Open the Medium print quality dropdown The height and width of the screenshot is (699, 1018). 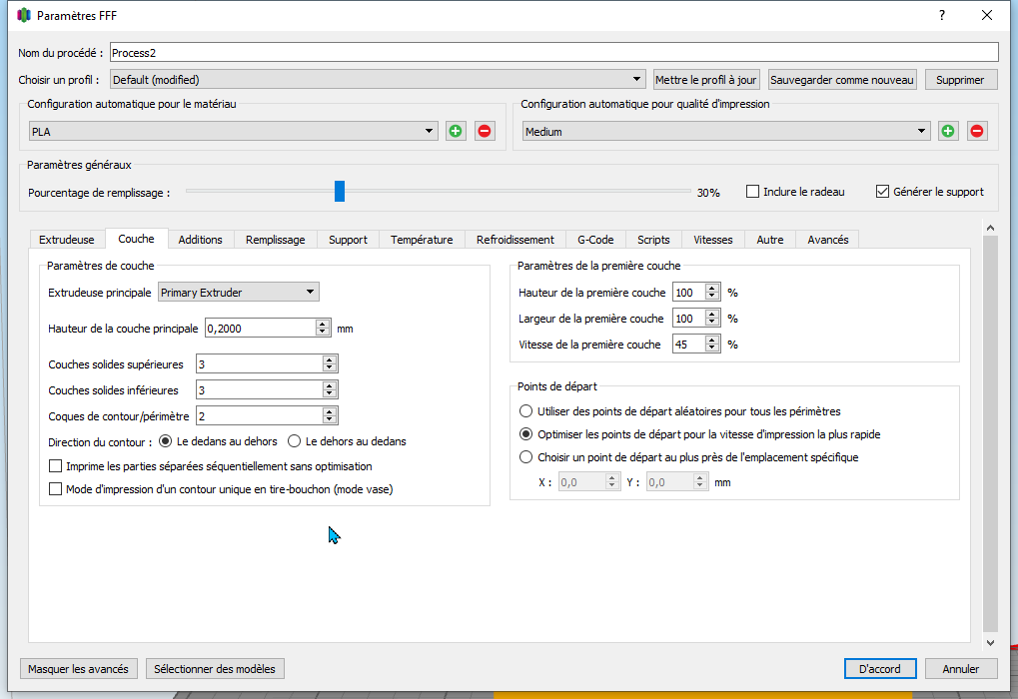click(726, 131)
